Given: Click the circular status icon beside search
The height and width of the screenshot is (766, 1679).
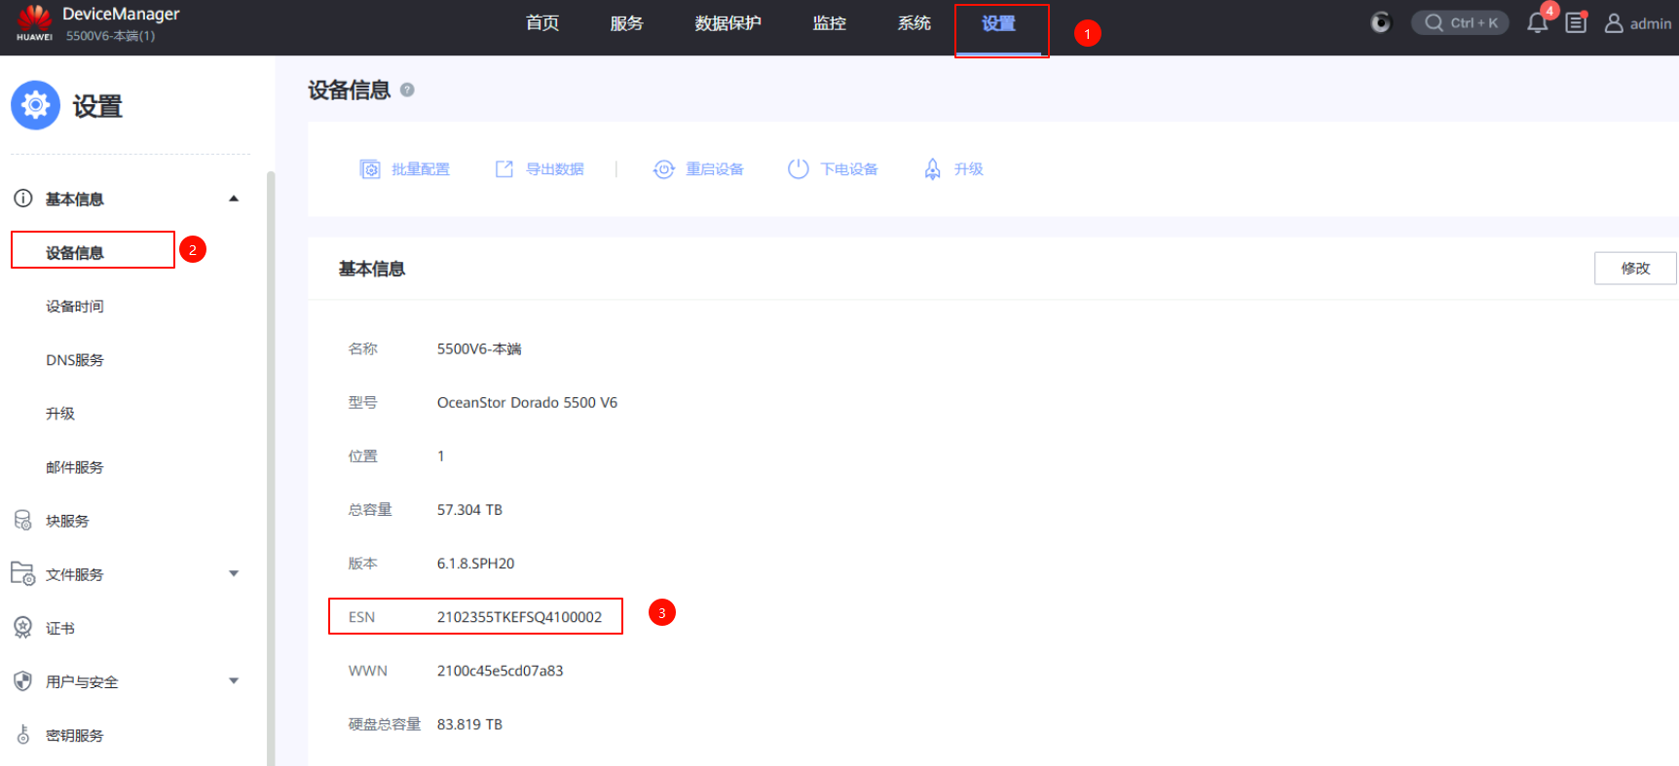Looking at the screenshot, I should coord(1381,22).
